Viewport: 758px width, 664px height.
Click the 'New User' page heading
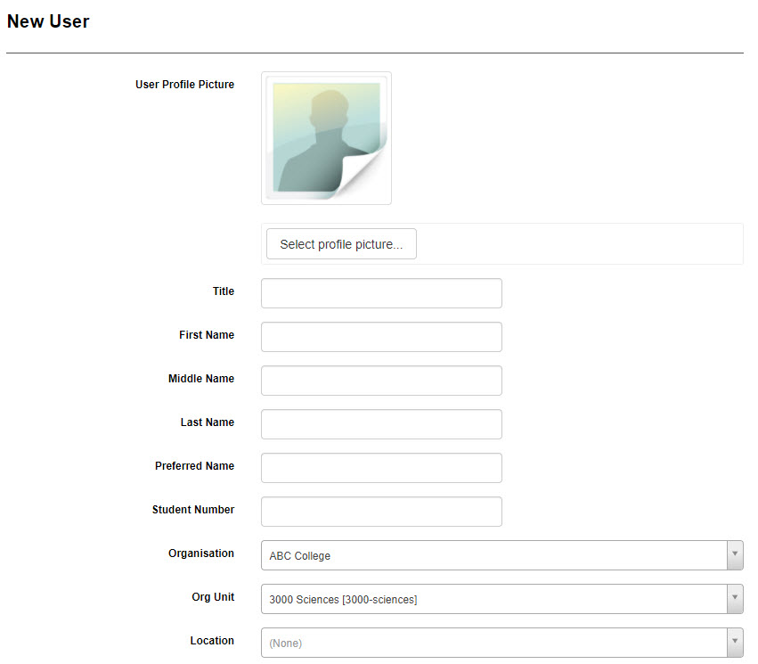click(x=48, y=21)
